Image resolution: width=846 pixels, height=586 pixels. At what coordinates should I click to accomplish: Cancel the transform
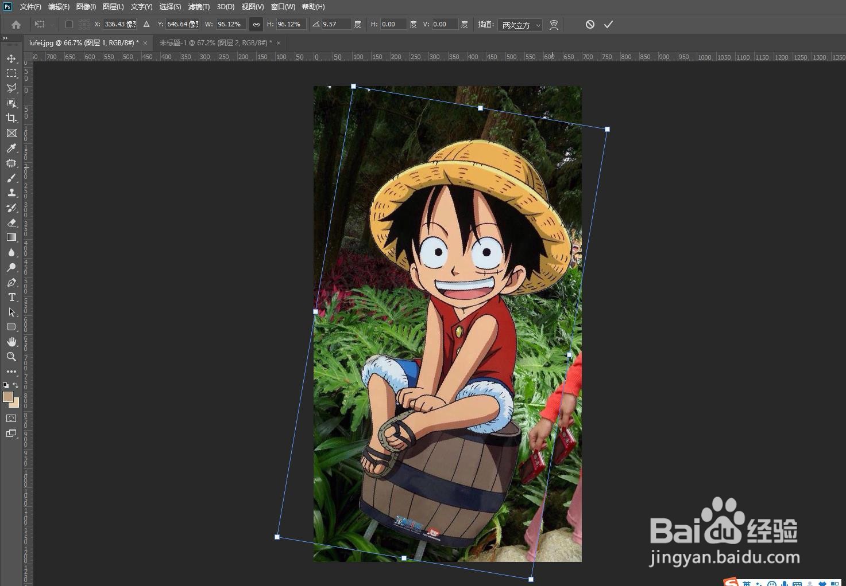click(x=590, y=24)
